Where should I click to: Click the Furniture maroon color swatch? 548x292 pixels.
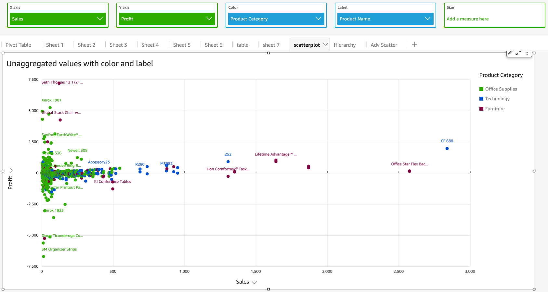tap(481, 109)
